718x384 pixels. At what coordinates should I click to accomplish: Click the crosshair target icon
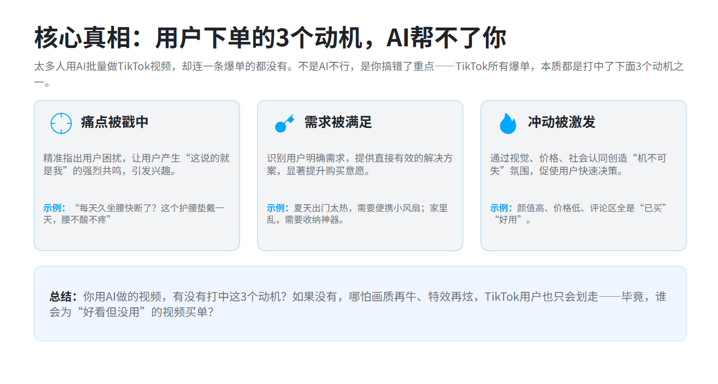(61, 123)
